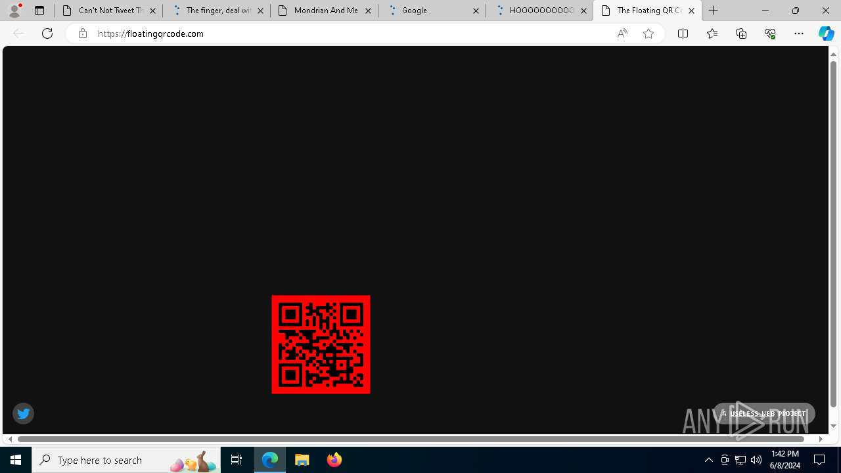Open Browser essentials icon
This screenshot has height=473, width=841.
click(770, 34)
